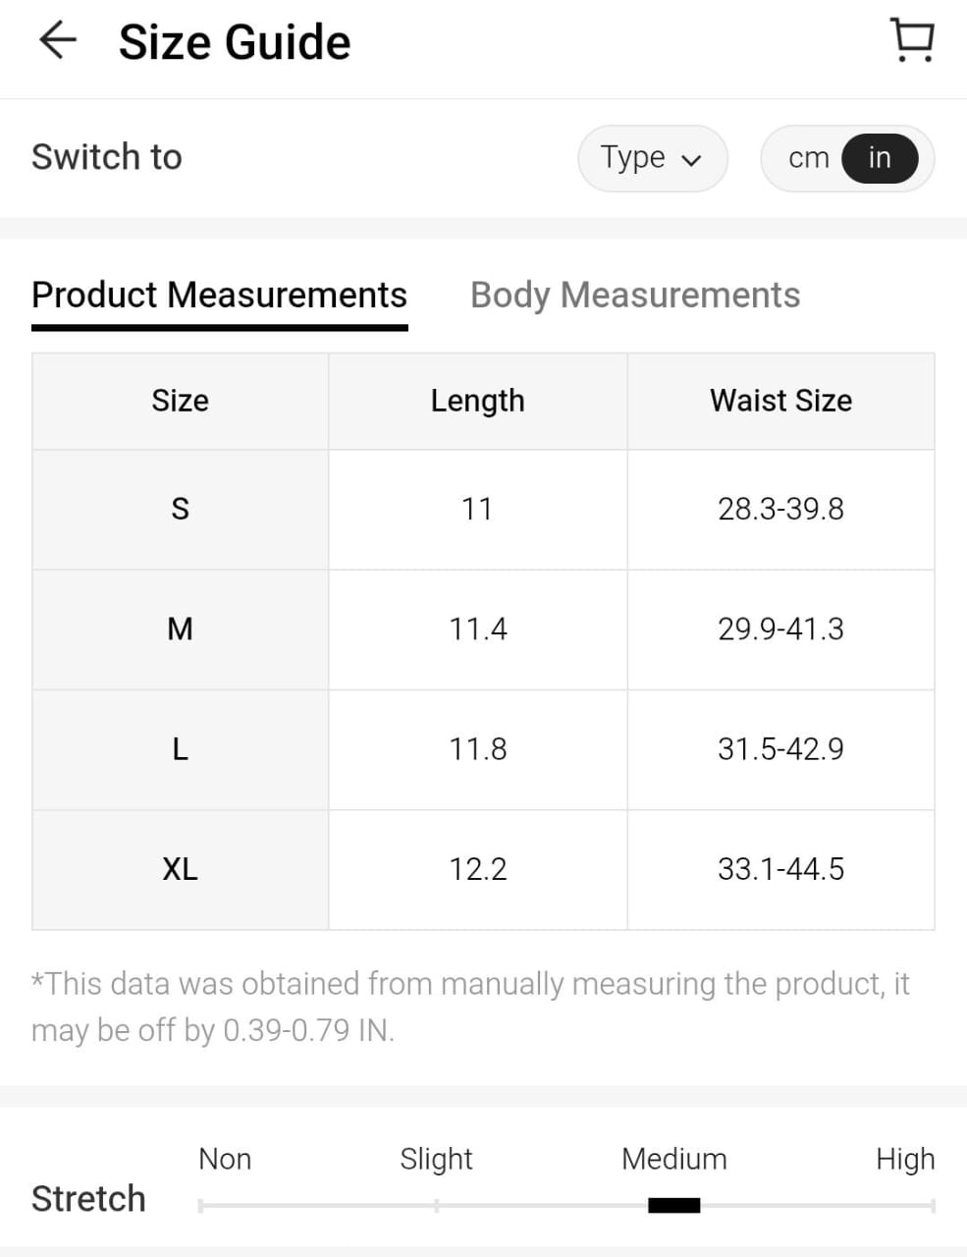
Task: Click the XL waist value 33.1-44.5
Action: tap(780, 869)
